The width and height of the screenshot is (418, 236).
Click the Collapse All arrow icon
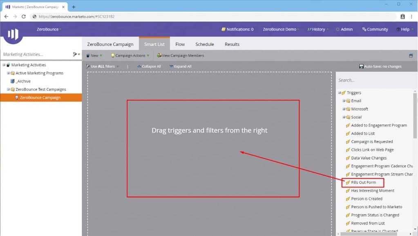(x=139, y=66)
